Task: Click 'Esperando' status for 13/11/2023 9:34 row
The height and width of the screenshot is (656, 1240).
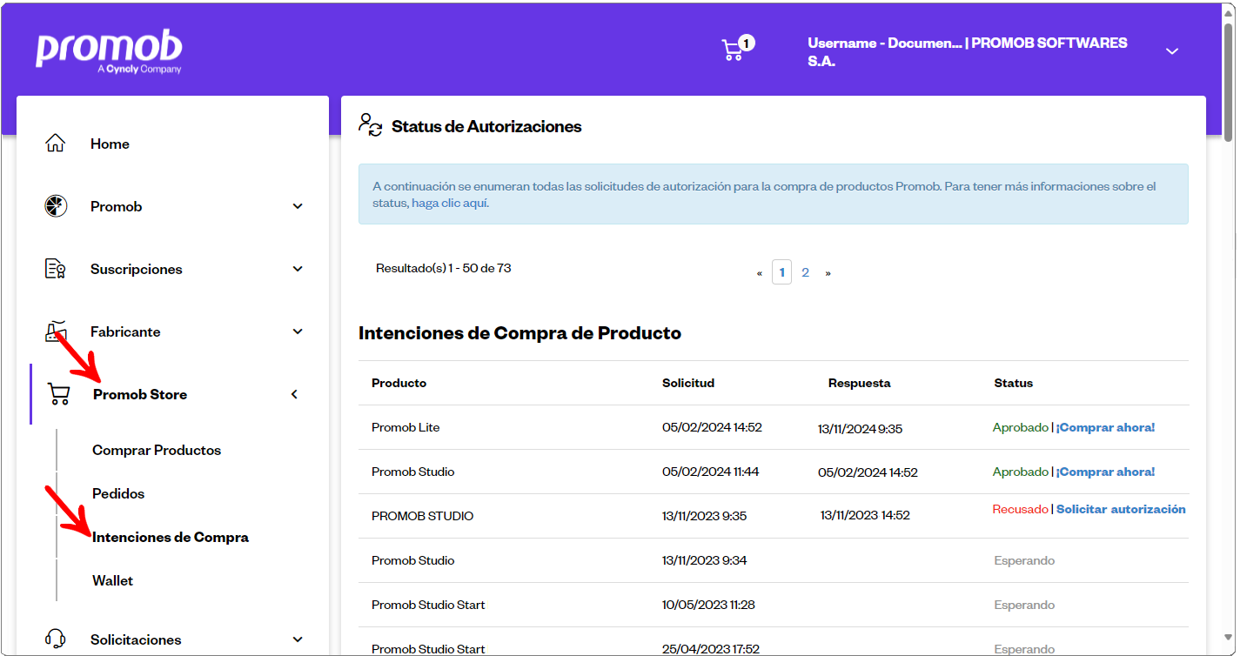Action: click(1024, 560)
